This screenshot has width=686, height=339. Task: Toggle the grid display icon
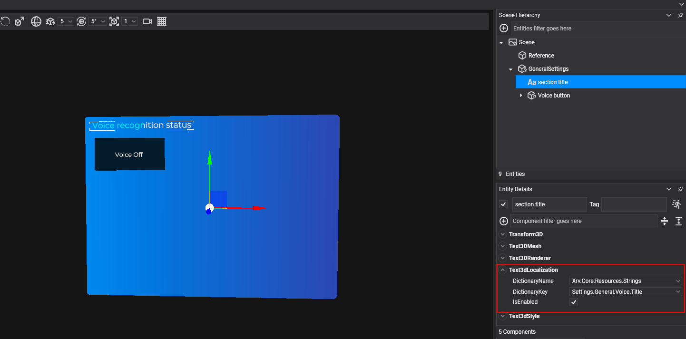[162, 21]
